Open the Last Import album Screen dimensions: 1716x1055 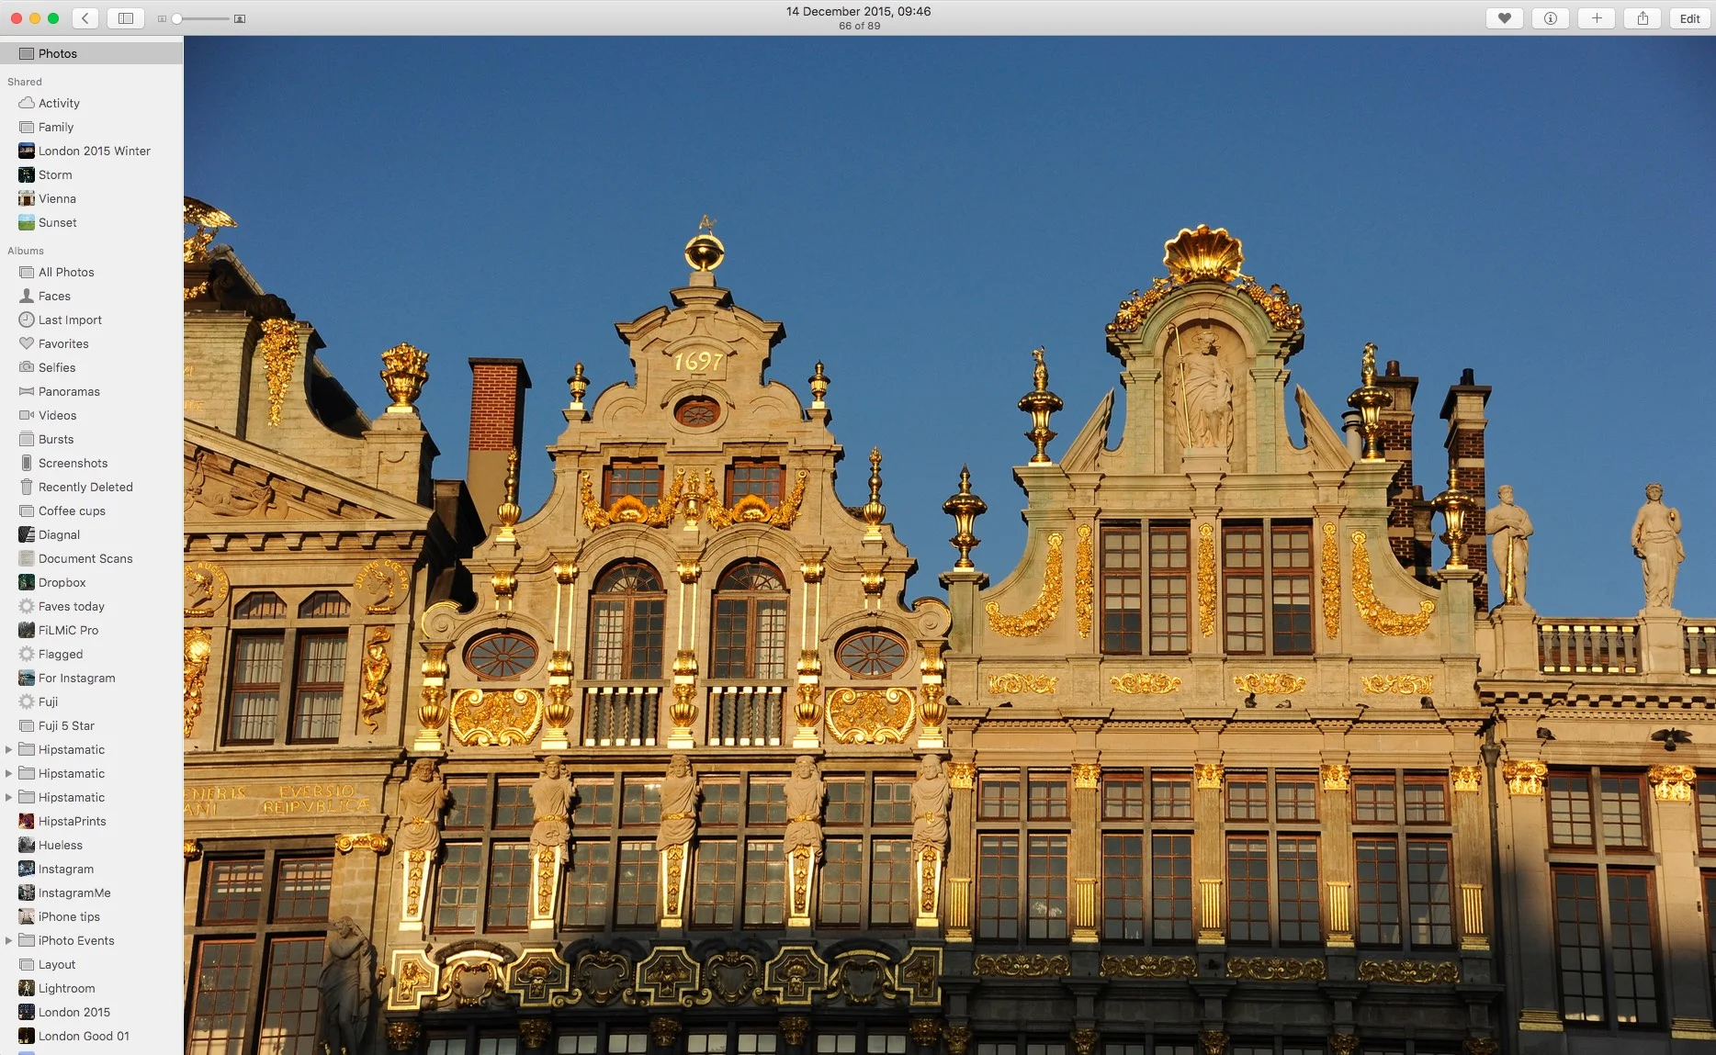pyautogui.click(x=68, y=320)
